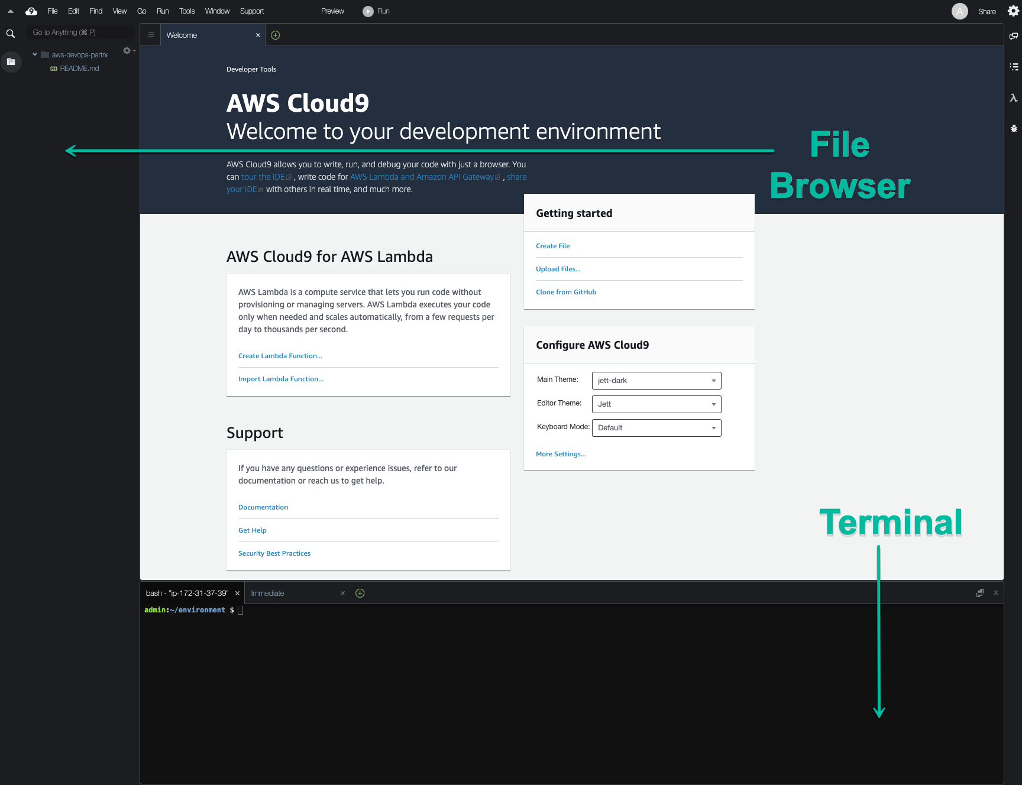Click the Upload Files link
The width and height of the screenshot is (1022, 785).
[558, 269]
